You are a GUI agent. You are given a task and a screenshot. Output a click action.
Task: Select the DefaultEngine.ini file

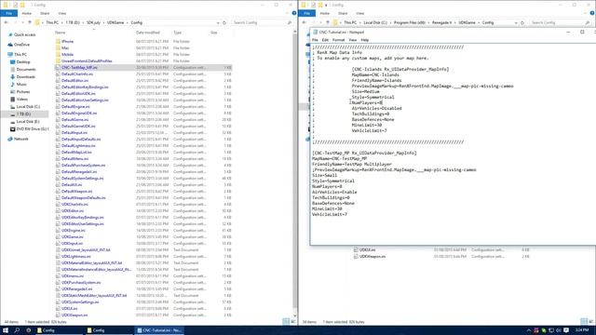tap(75, 107)
